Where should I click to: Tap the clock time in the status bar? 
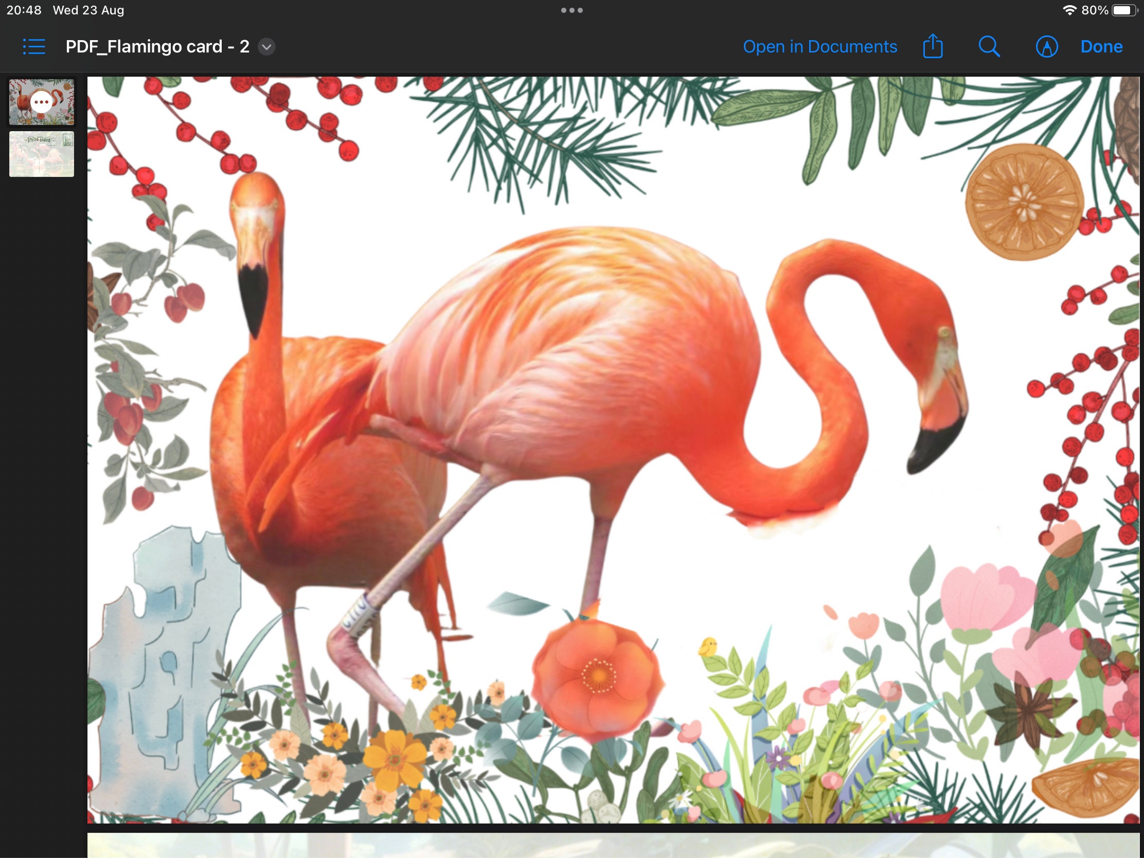coord(23,9)
